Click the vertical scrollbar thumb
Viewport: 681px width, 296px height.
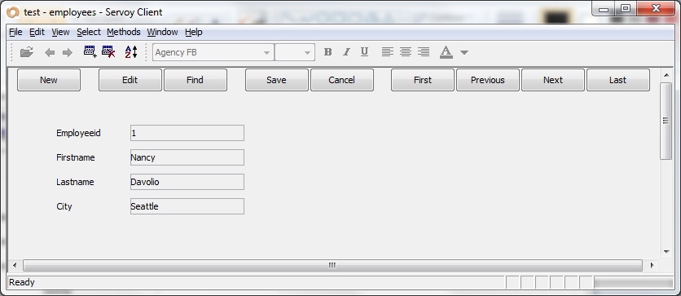tap(666, 121)
